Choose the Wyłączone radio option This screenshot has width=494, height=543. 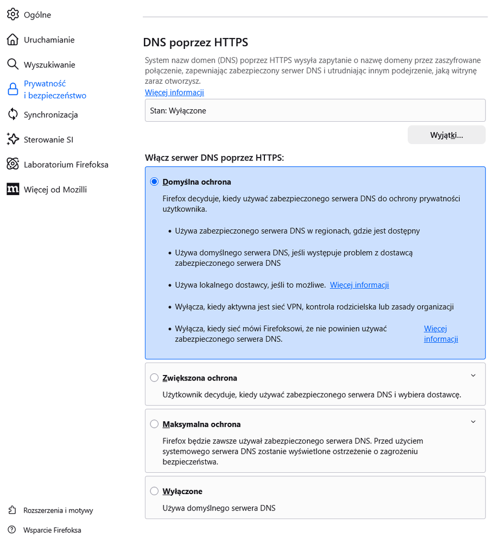coord(154,491)
